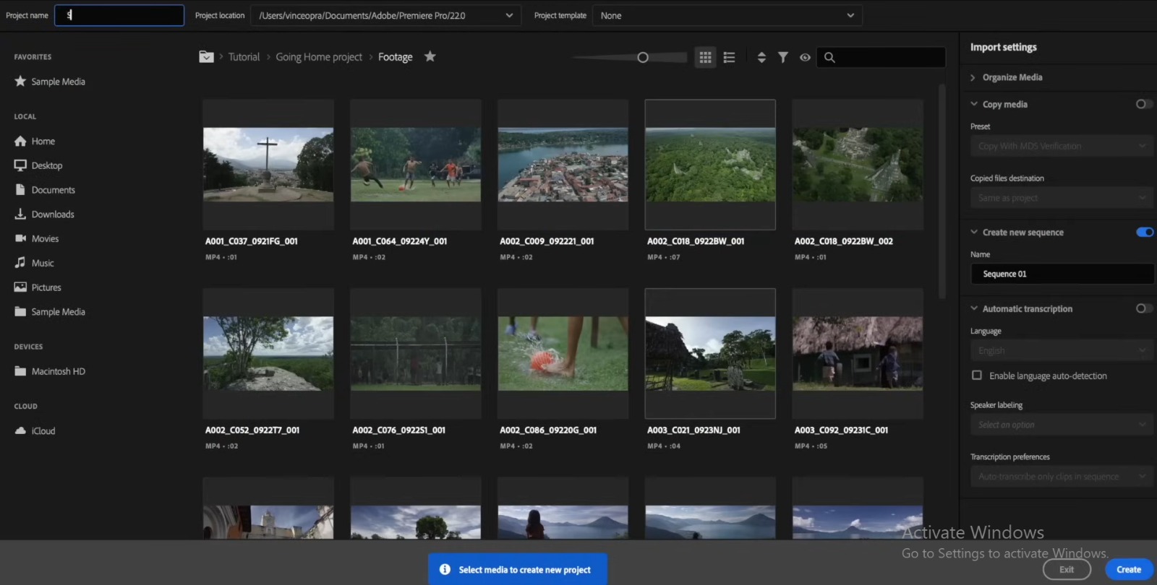The height and width of the screenshot is (585, 1157).
Task: Open Copied files destination dropdown
Action: pyautogui.click(x=1062, y=198)
